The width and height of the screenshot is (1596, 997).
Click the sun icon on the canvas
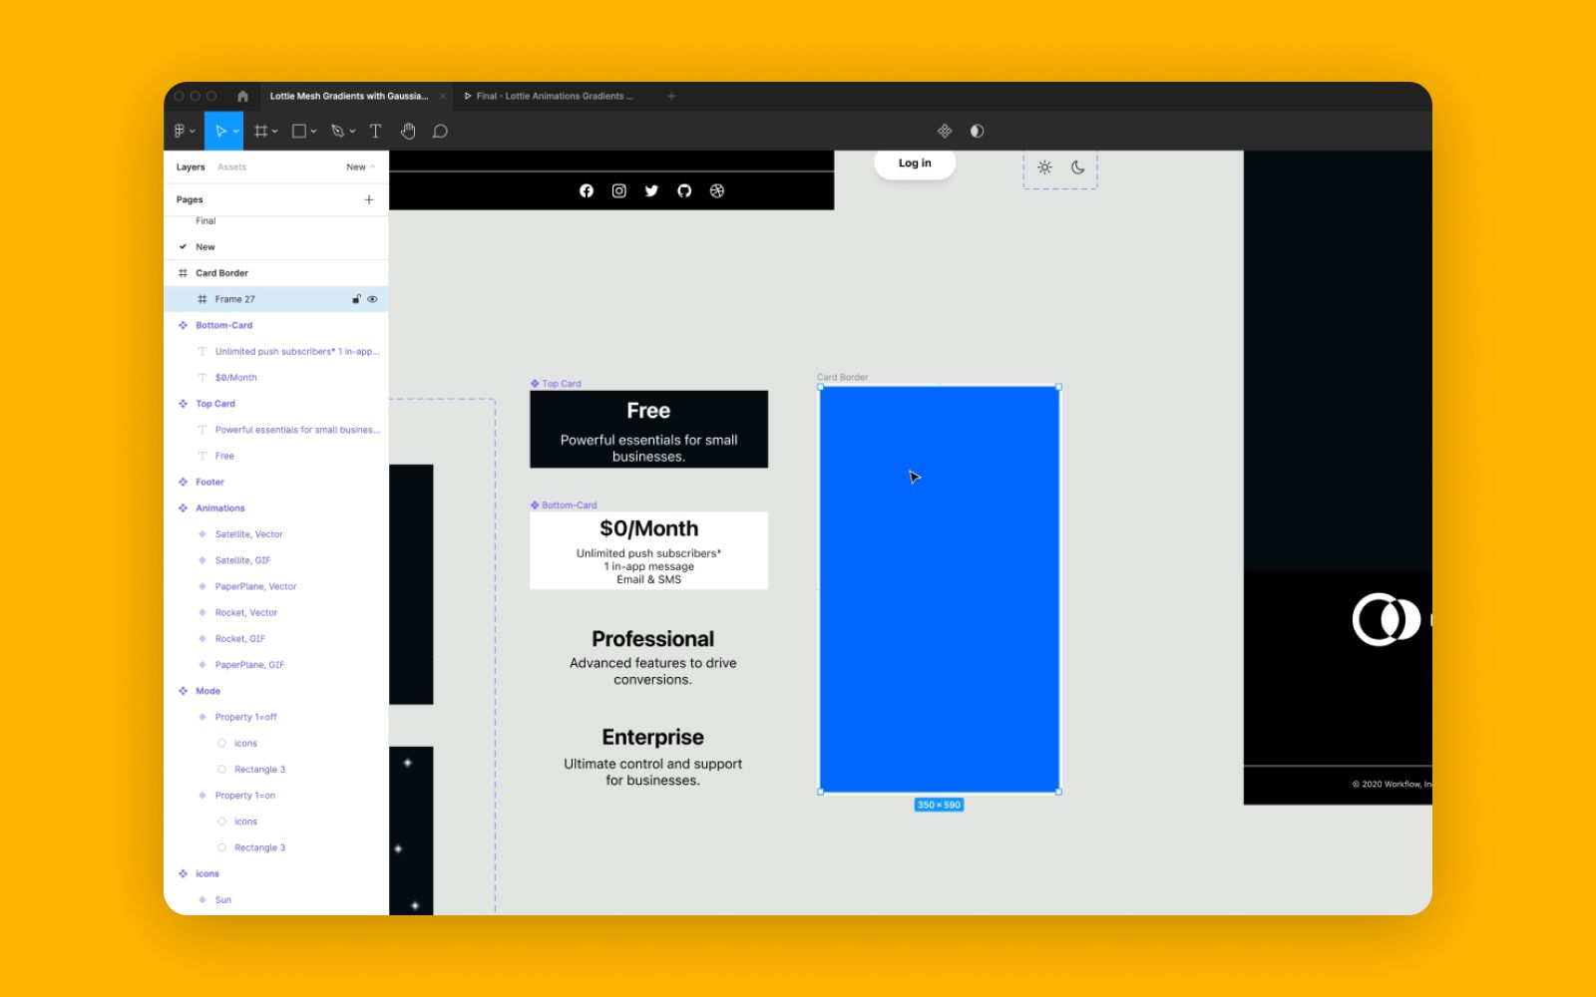tap(1044, 167)
